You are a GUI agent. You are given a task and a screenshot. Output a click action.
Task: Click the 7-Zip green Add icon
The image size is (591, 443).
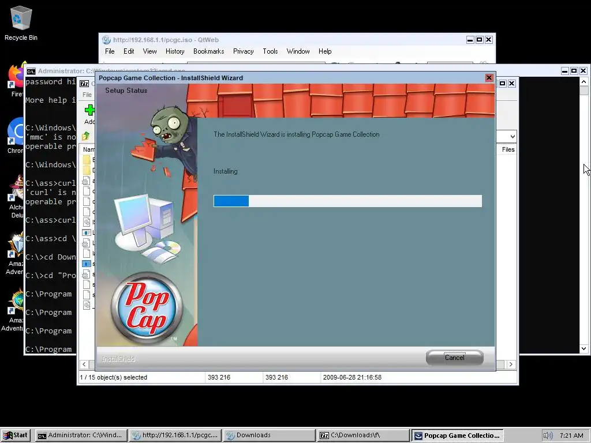click(x=89, y=110)
